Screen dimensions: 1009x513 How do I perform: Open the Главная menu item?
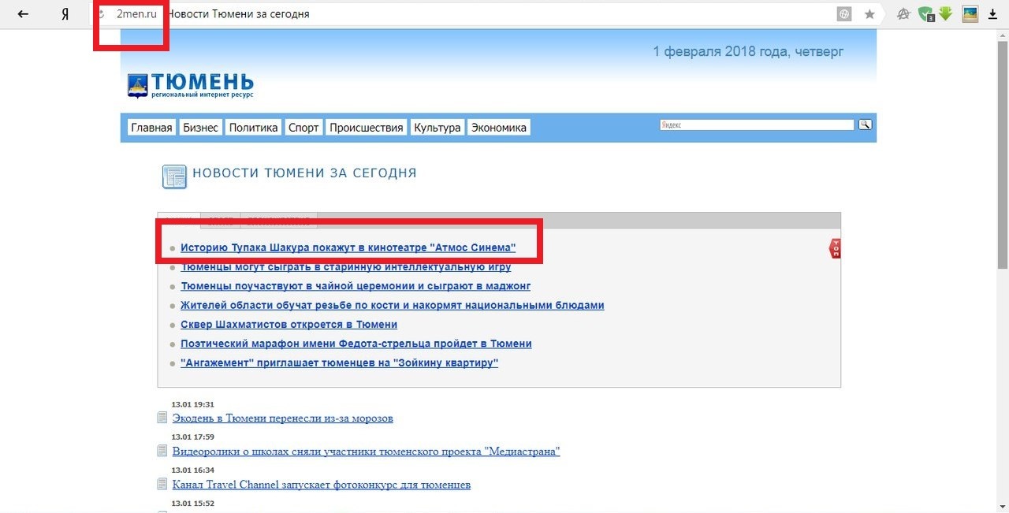tap(151, 128)
